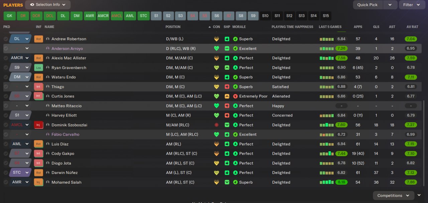Click Dominik Szoboszlai's last 5 games bars

(327, 125)
